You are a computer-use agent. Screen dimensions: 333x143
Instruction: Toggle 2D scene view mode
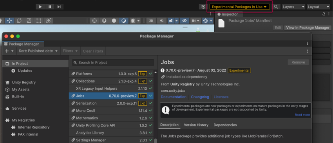151,21
